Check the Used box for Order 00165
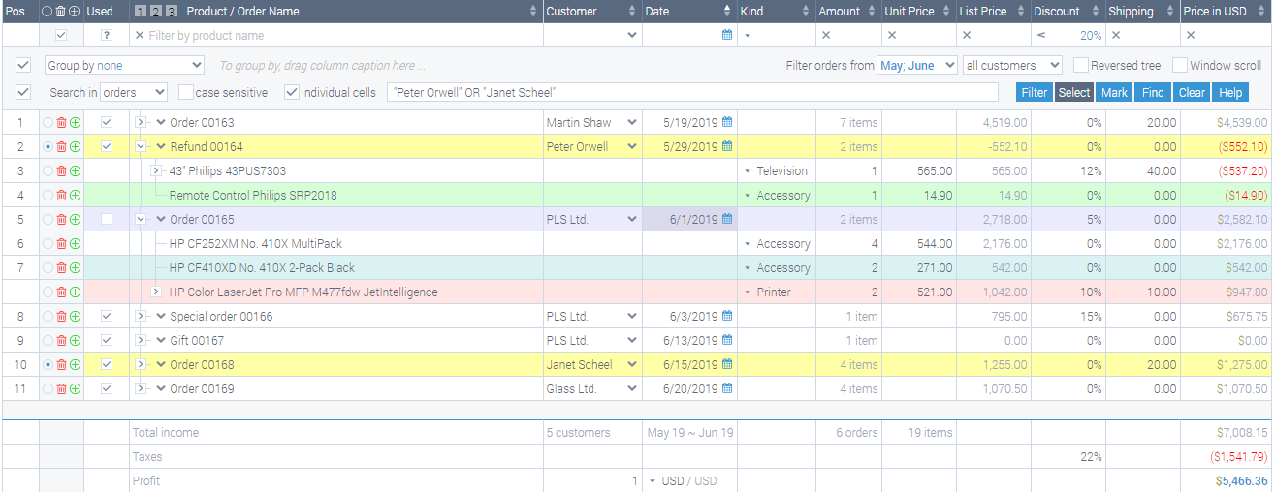The image size is (1275, 492). pyautogui.click(x=107, y=220)
